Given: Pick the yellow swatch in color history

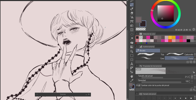Looking at the screenshot, I should tap(170, 37).
